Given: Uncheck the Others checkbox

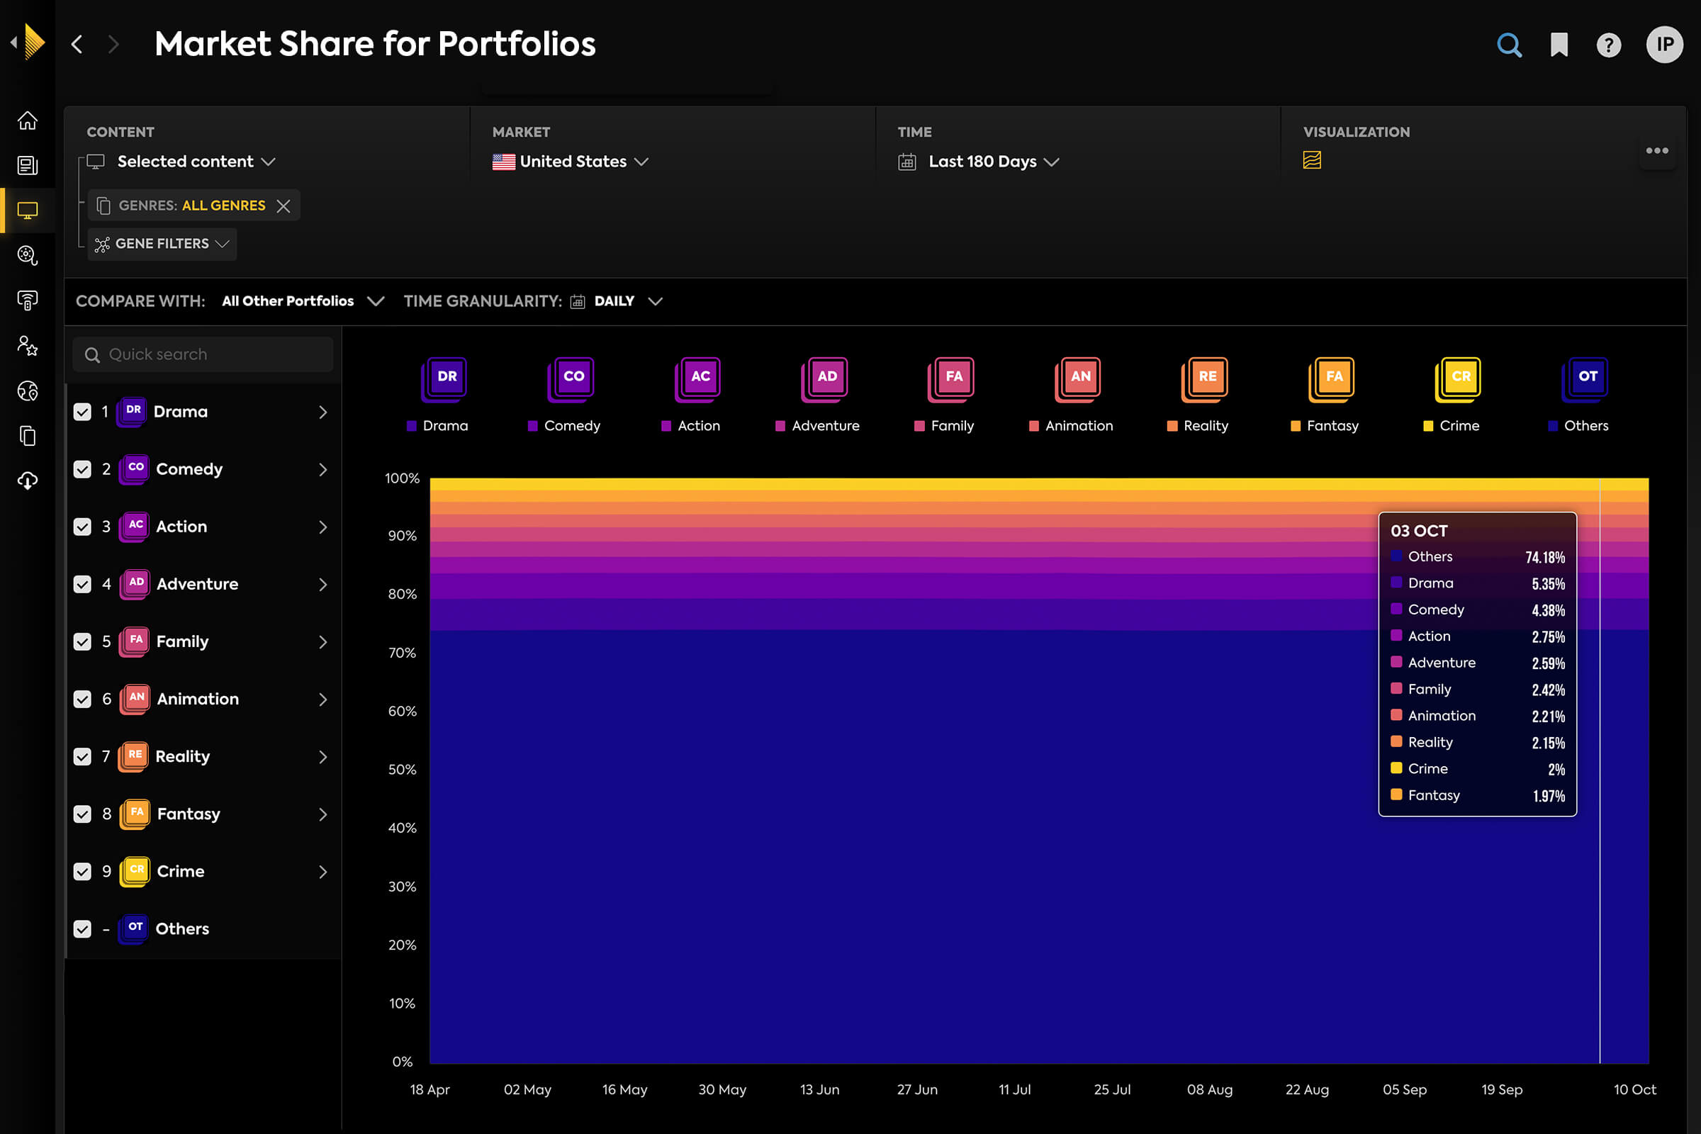Looking at the screenshot, I should [82, 928].
